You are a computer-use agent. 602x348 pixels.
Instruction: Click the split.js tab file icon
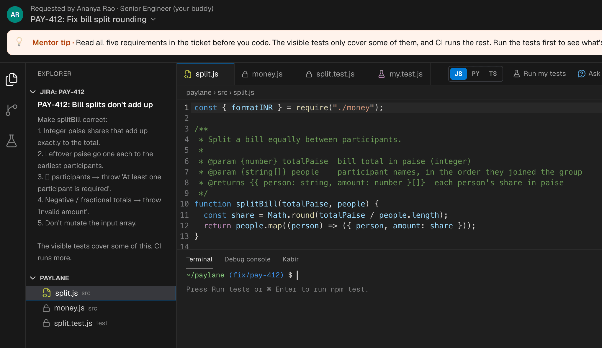(188, 74)
